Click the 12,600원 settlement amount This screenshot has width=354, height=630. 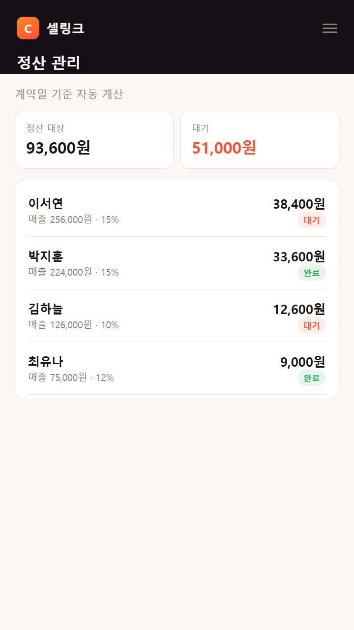pyautogui.click(x=299, y=309)
